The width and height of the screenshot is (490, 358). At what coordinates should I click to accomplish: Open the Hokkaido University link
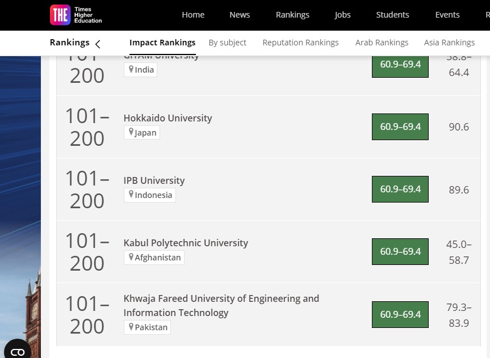pyautogui.click(x=167, y=118)
